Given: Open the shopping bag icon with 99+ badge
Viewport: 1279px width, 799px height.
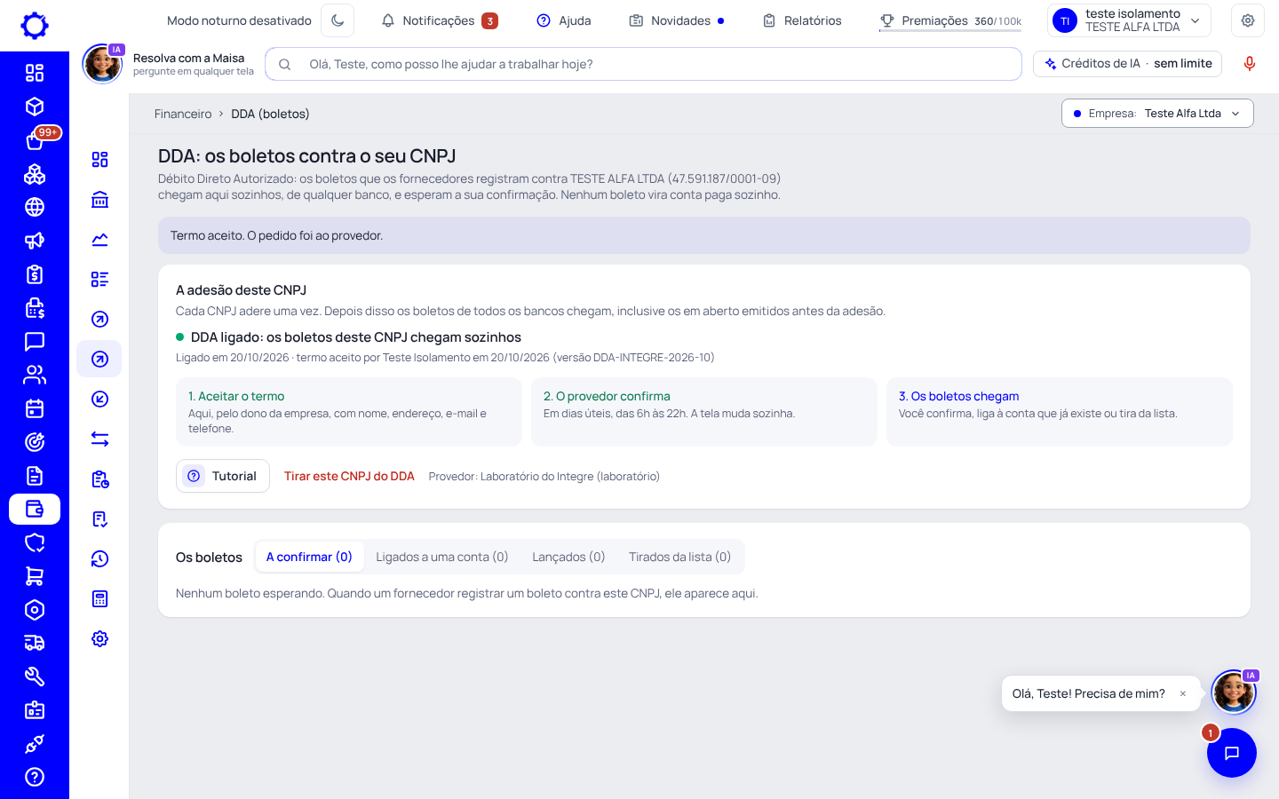Looking at the screenshot, I should tap(35, 140).
